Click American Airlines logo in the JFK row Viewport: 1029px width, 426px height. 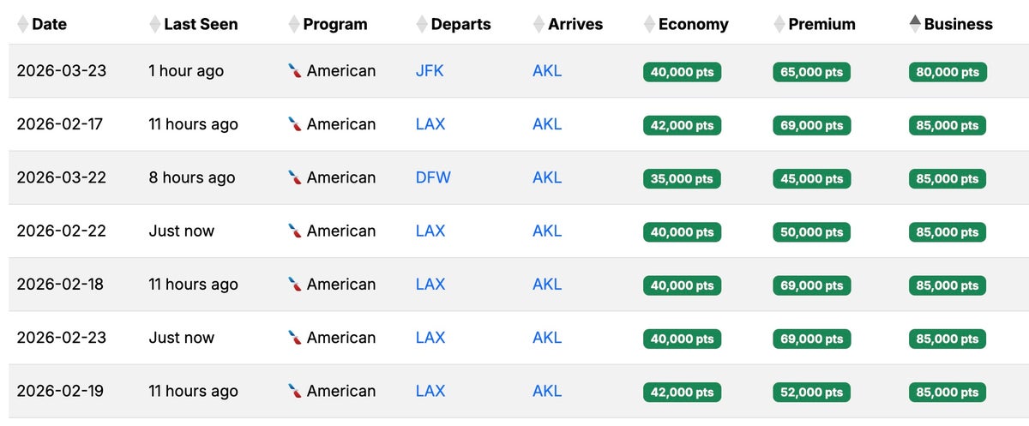click(x=295, y=71)
